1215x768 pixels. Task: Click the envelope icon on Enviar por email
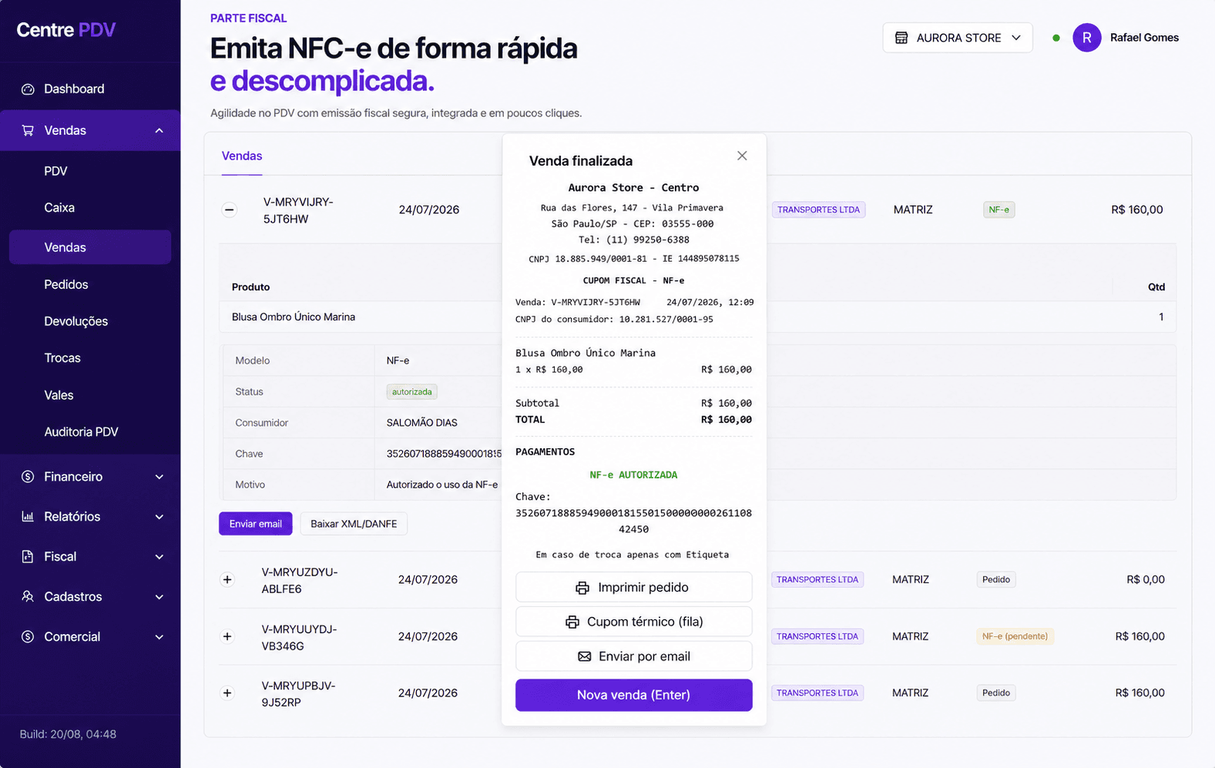(x=585, y=656)
